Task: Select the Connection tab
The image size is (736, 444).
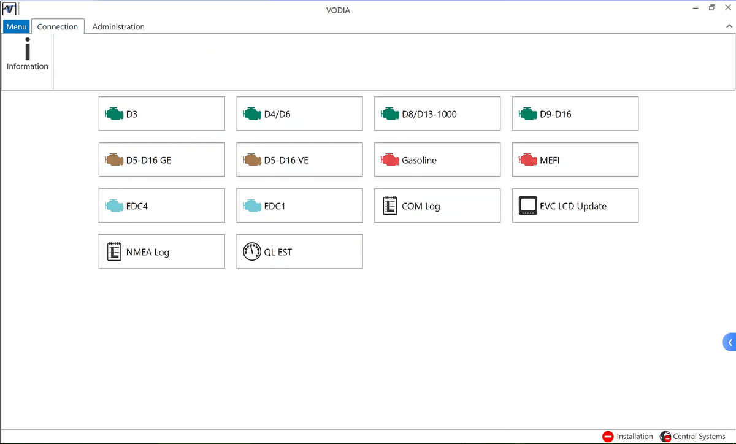Action: pos(58,27)
